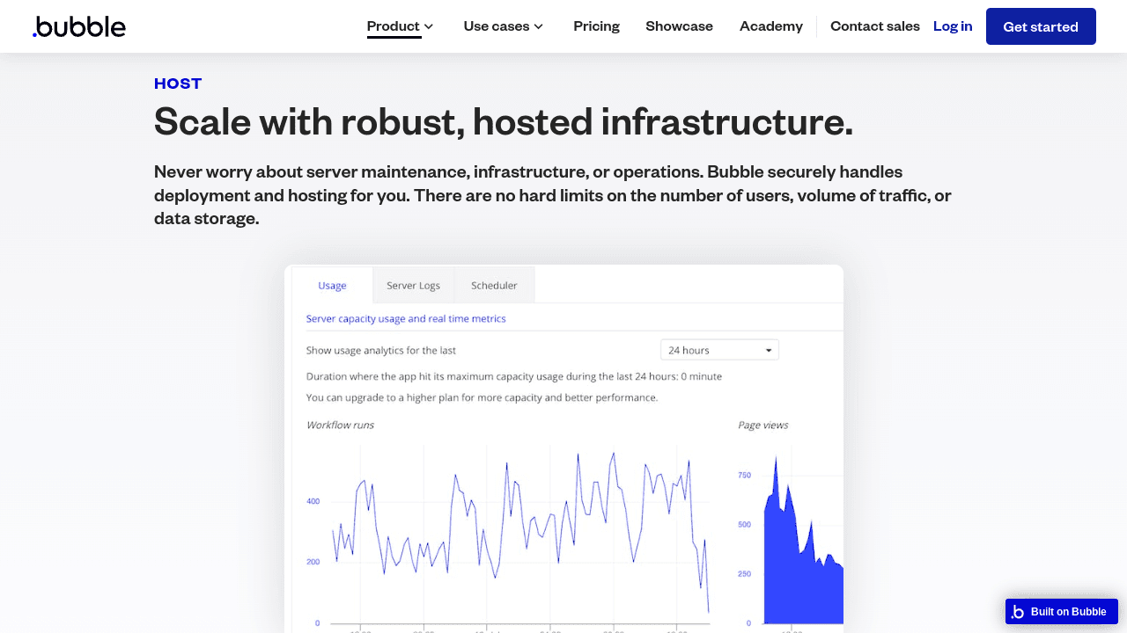Expand the Use cases menu chevron
Screen dimensions: 1127x633
coord(539,26)
